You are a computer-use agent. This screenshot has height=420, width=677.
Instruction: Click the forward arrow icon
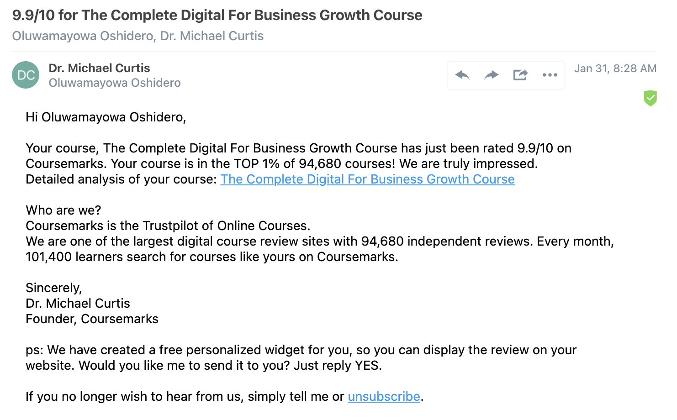click(491, 75)
